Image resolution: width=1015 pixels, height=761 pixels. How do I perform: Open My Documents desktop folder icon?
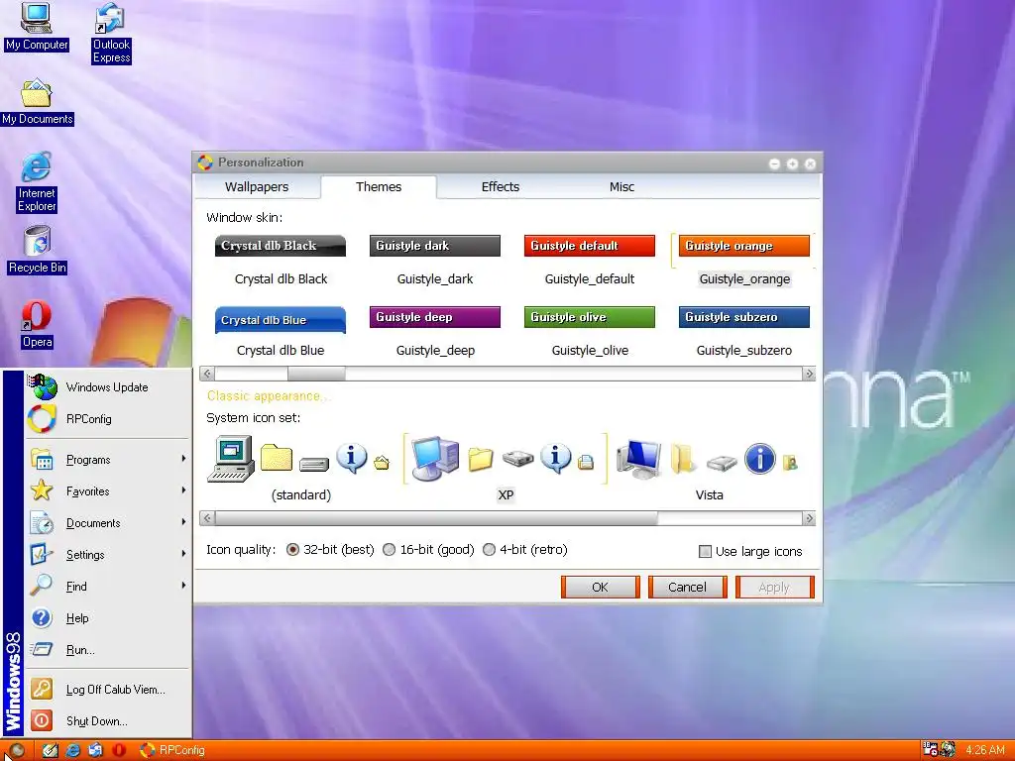click(x=37, y=102)
